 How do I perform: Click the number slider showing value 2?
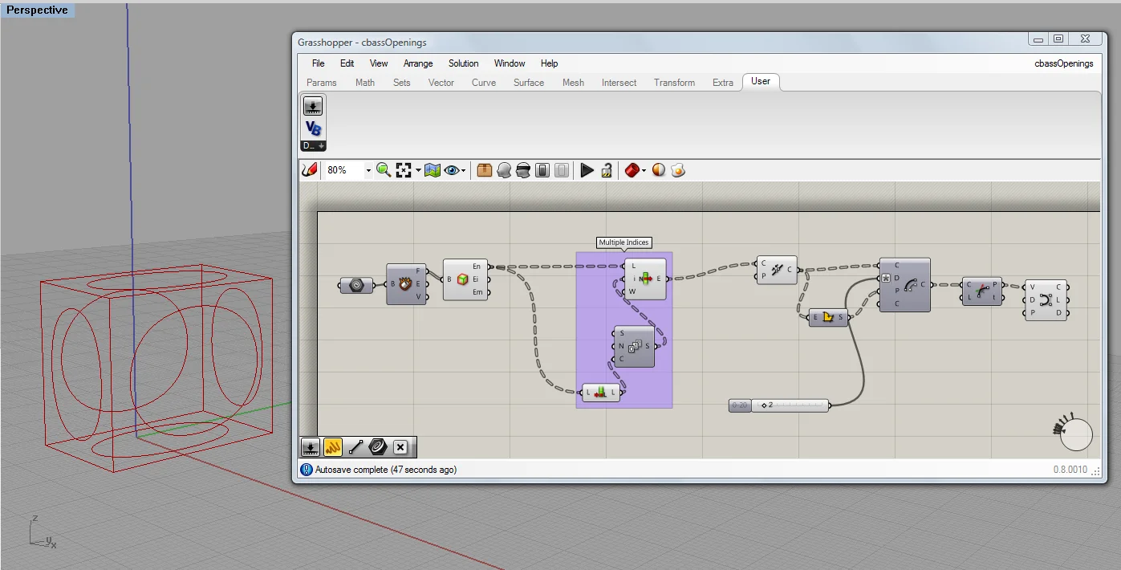(790, 405)
